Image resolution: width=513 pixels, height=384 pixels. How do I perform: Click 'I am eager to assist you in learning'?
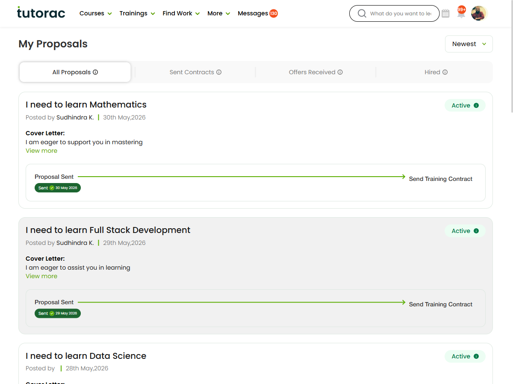tap(78, 268)
